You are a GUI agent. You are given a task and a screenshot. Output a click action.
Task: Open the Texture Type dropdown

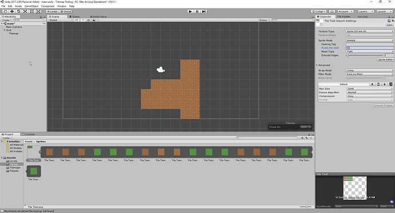370,31
